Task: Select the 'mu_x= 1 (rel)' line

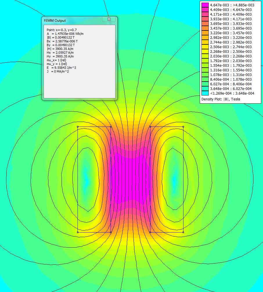Action: pos(56,60)
